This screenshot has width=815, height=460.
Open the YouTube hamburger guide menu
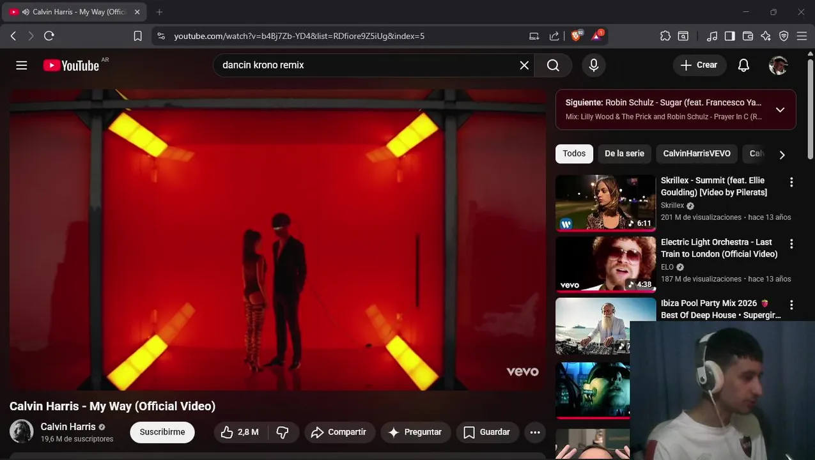[22, 65]
